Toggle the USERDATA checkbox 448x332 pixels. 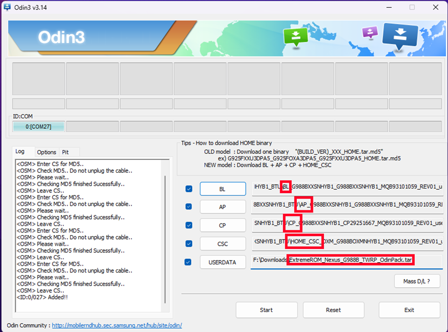point(188,262)
